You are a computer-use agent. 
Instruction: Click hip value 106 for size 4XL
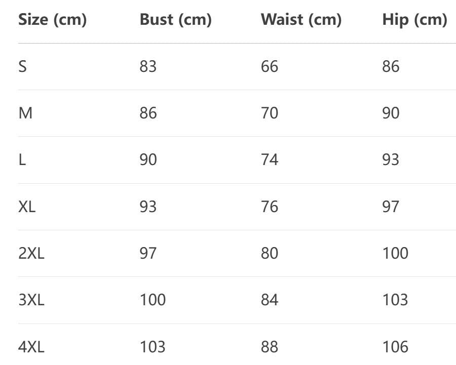tap(395, 347)
